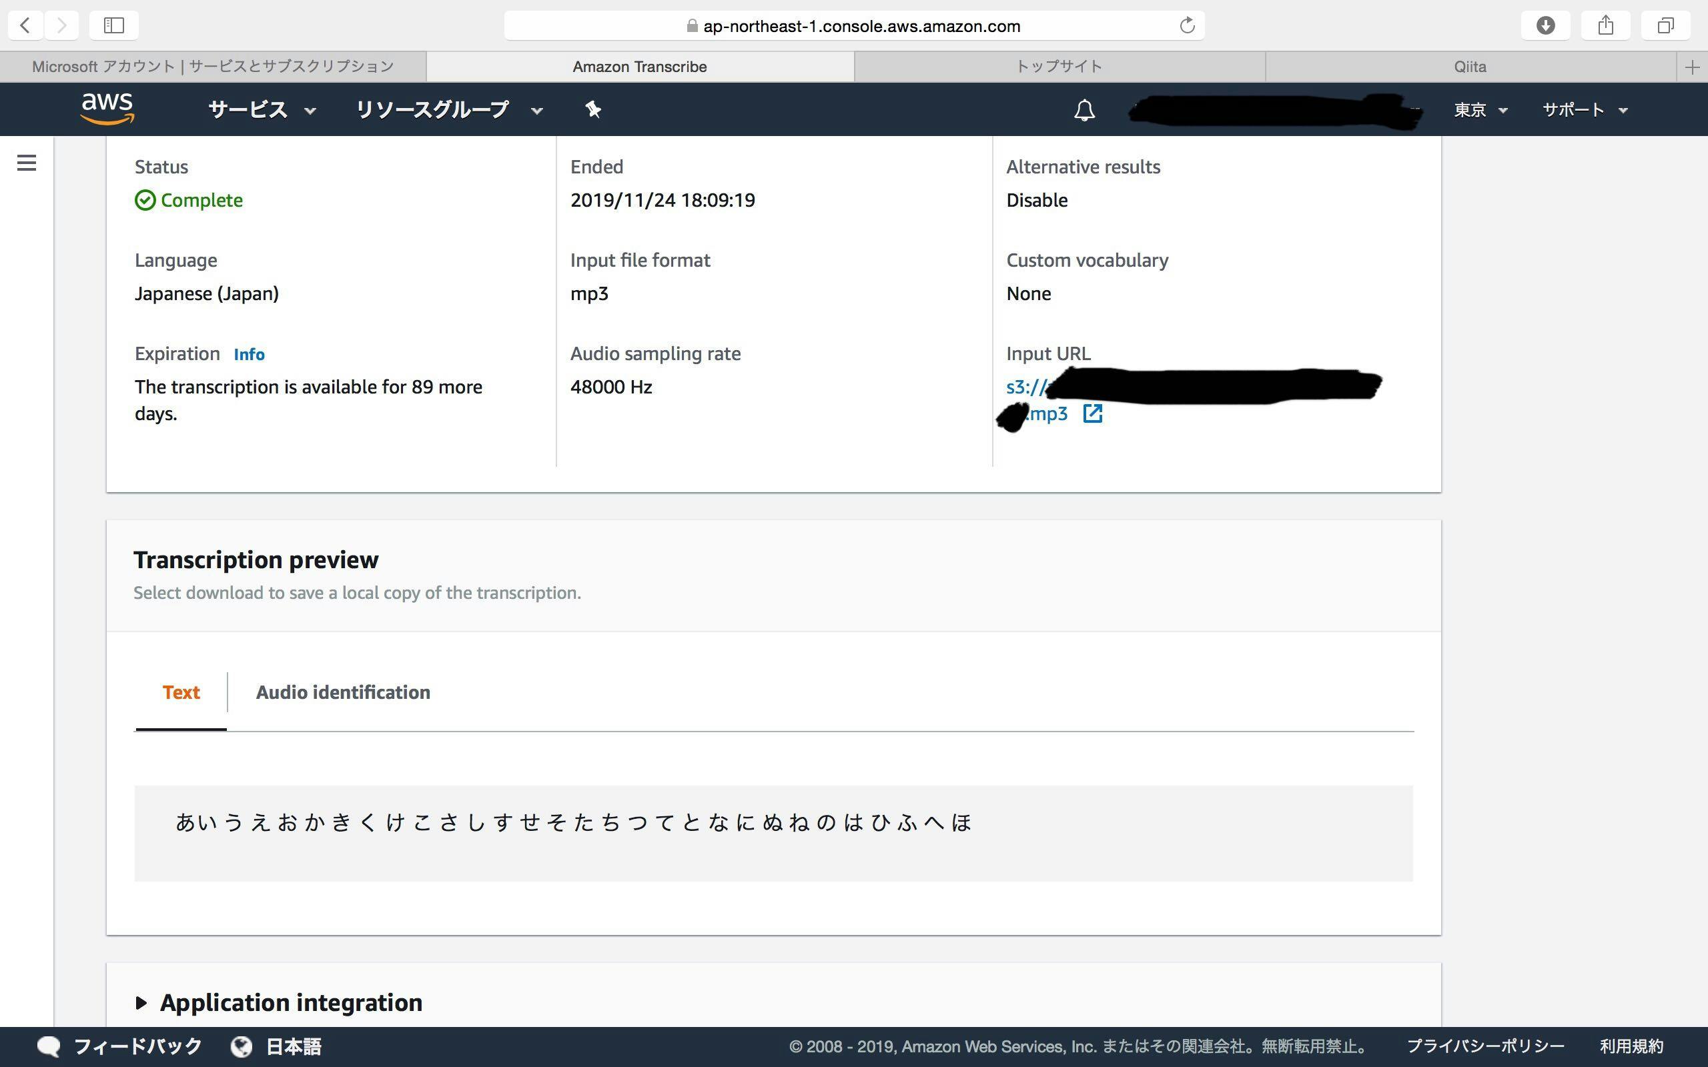Switch to the Qiita browser tab
The height and width of the screenshot is (1067, 1708).
click(1469, 66)
